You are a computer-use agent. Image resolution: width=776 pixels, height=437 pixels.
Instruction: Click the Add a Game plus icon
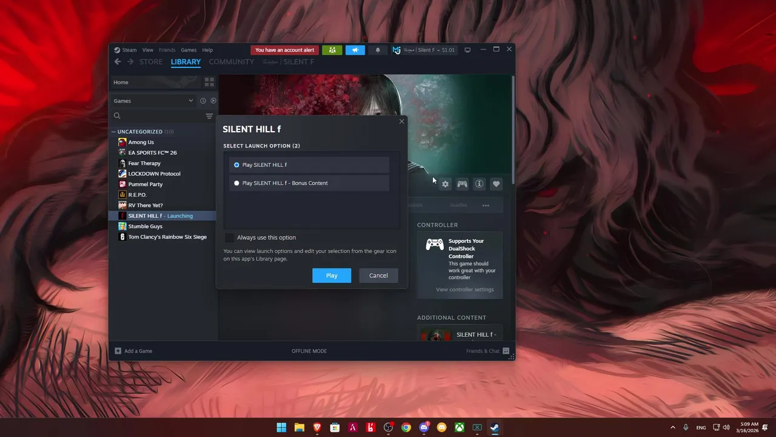(118, 351)
